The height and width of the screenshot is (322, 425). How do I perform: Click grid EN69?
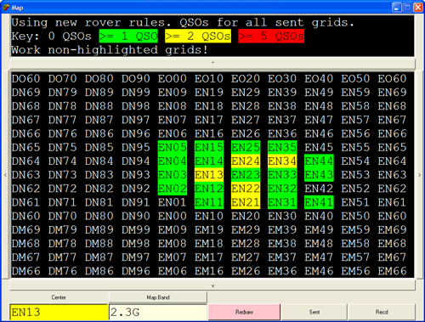392,93
